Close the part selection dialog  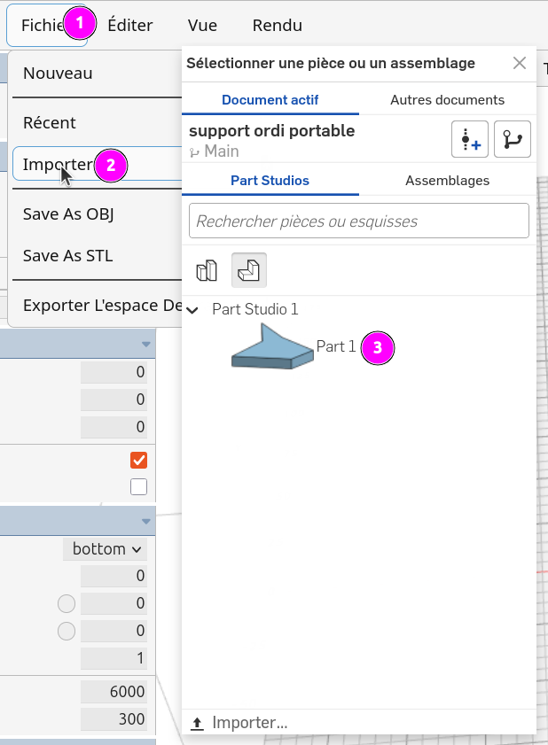tap(520, 63)
